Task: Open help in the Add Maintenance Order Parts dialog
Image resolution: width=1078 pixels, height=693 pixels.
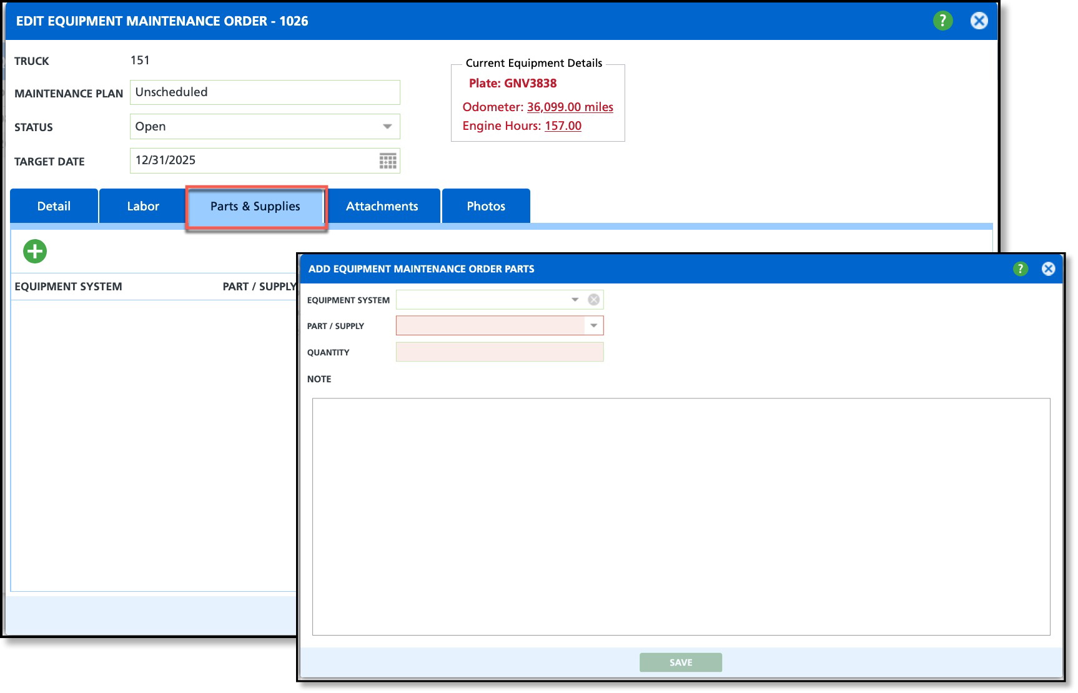Action: [x=1020, y=268]
